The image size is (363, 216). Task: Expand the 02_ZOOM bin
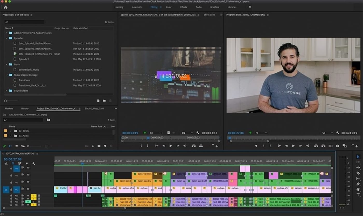11,131
